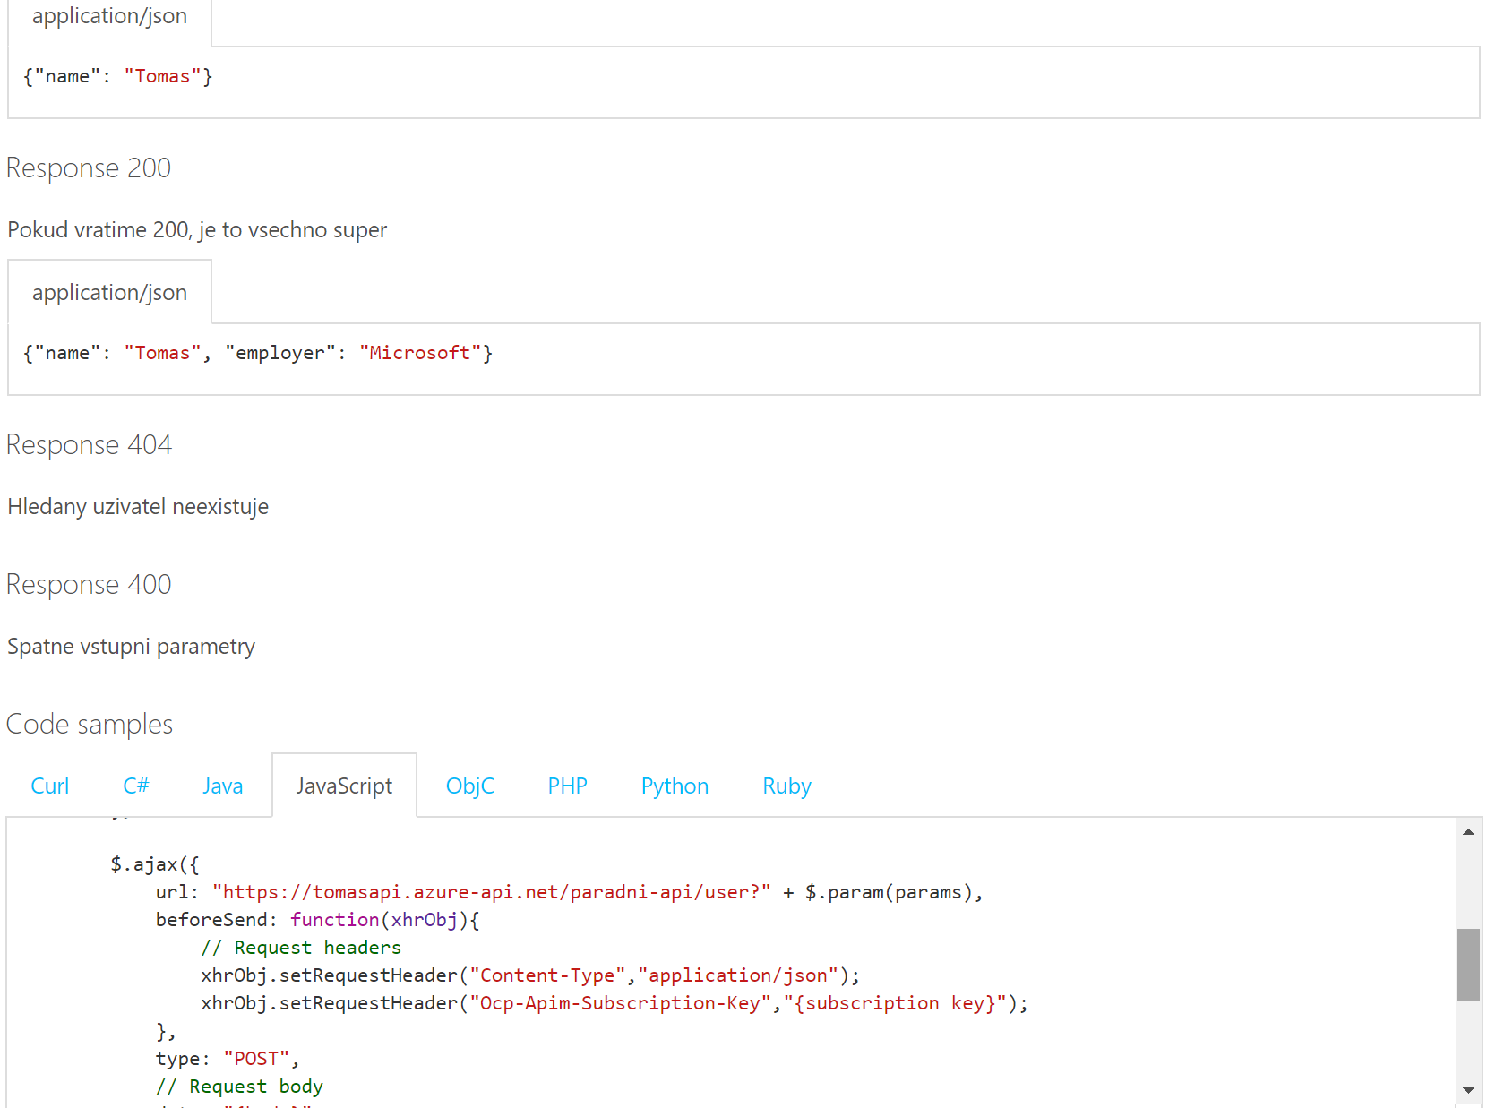Open the Ruby code sample tab
Viewport: 1504px width, 1108px height.
click(x=786, y=786)
